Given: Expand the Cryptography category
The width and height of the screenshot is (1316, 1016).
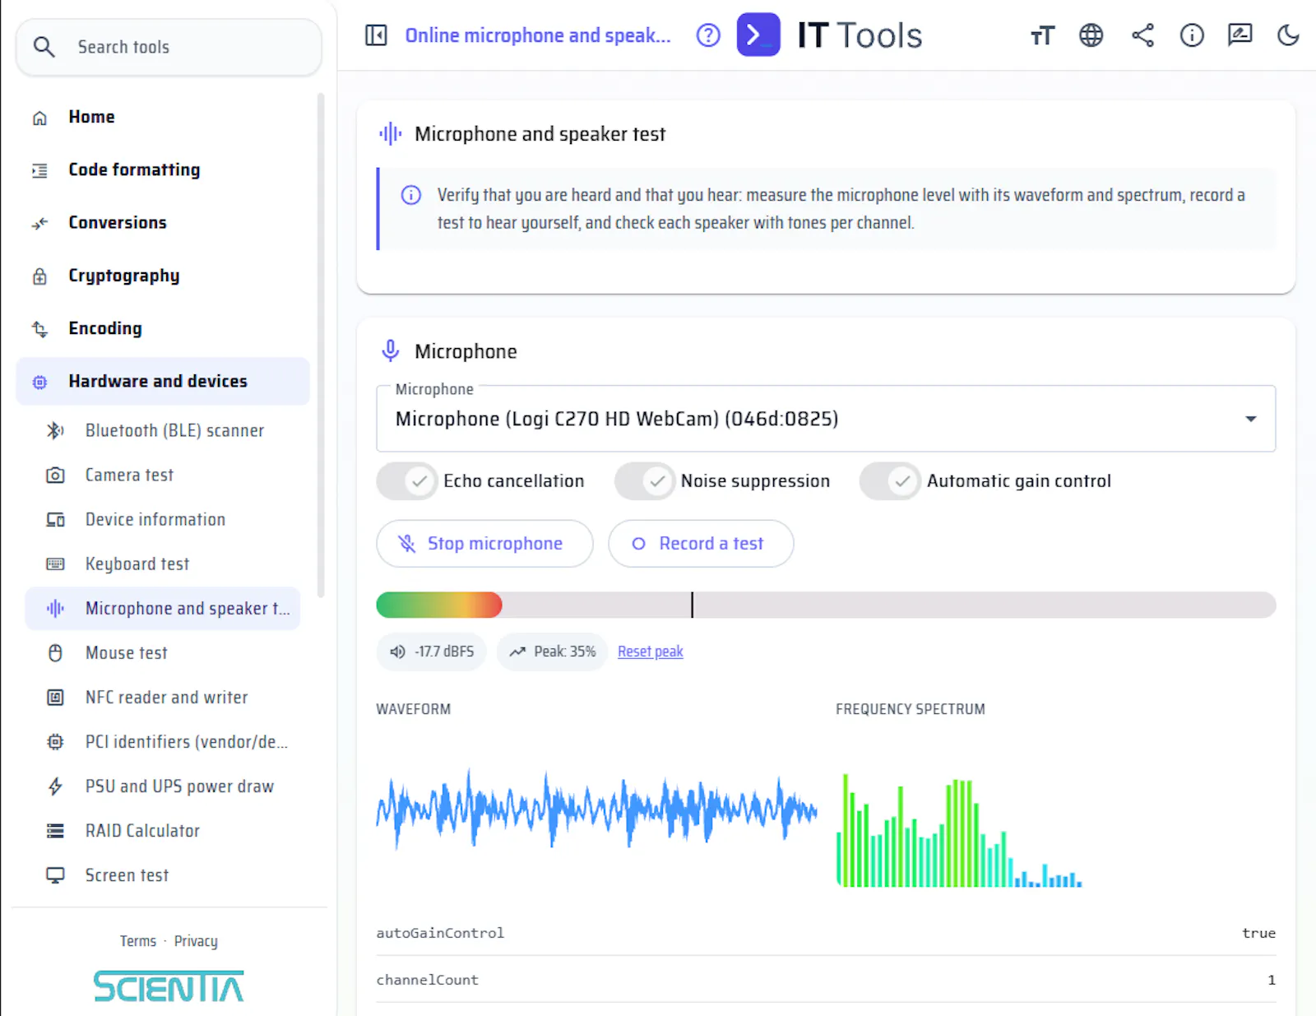Looking at the screenshot, I should tap(163, 276).
